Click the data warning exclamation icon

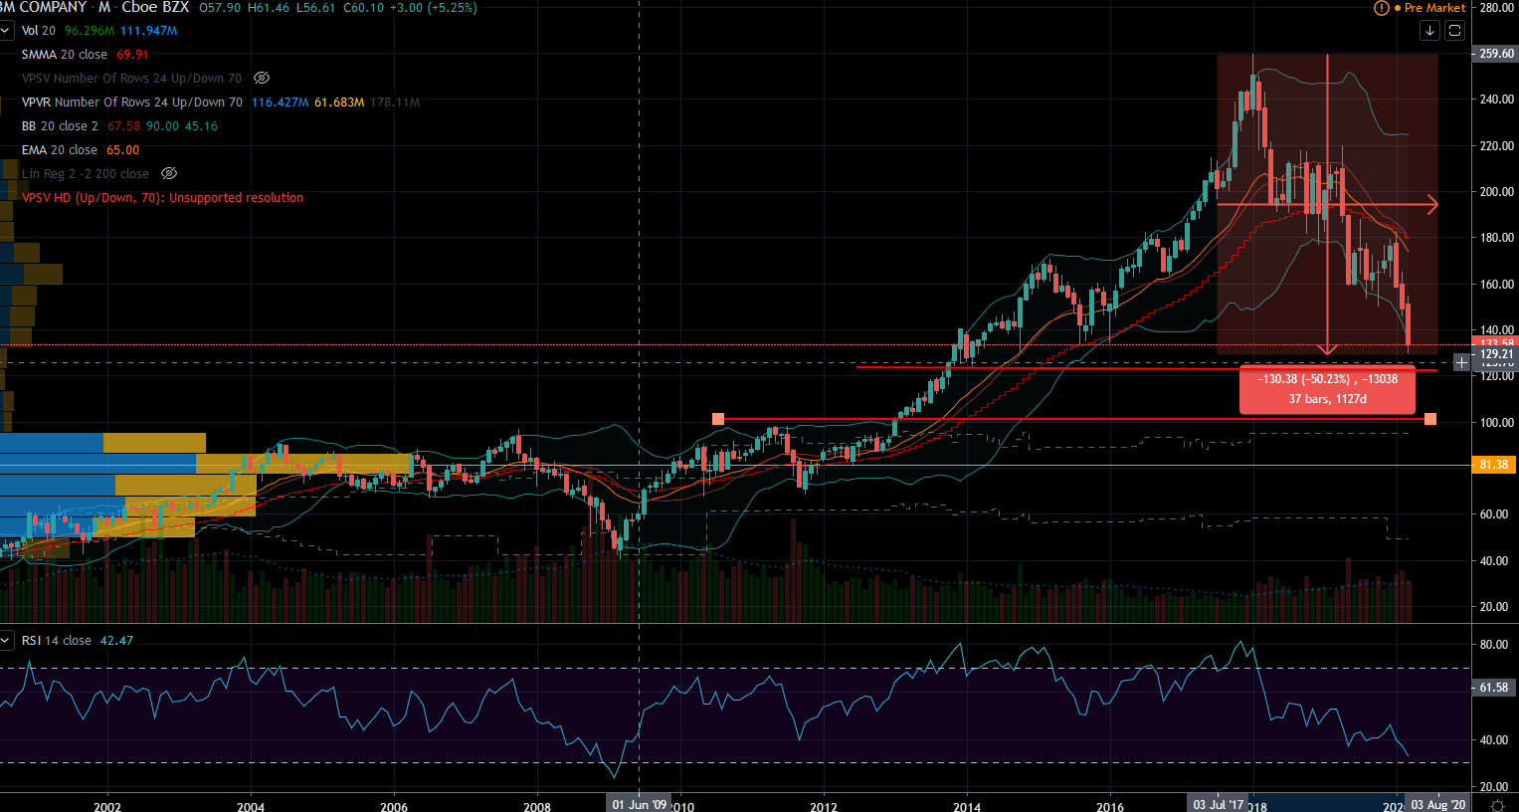tap(1382, 8)
